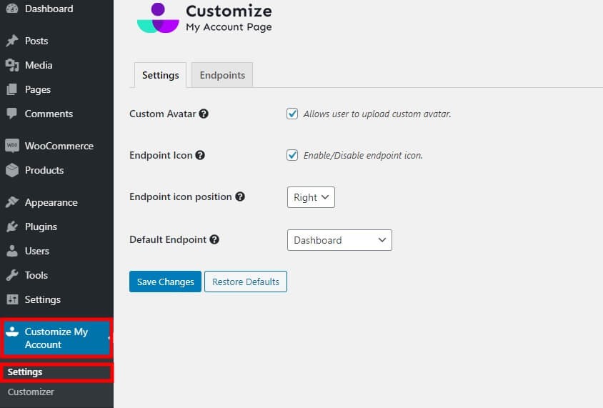Click the Save Changes button
Image resolution: width=603 pixels, height=408 pixels.
[165, 282]
